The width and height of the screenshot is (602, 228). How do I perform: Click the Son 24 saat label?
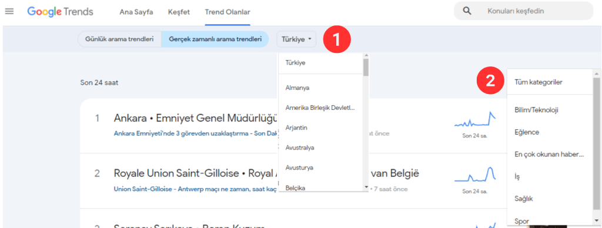(x=99, y=82)
